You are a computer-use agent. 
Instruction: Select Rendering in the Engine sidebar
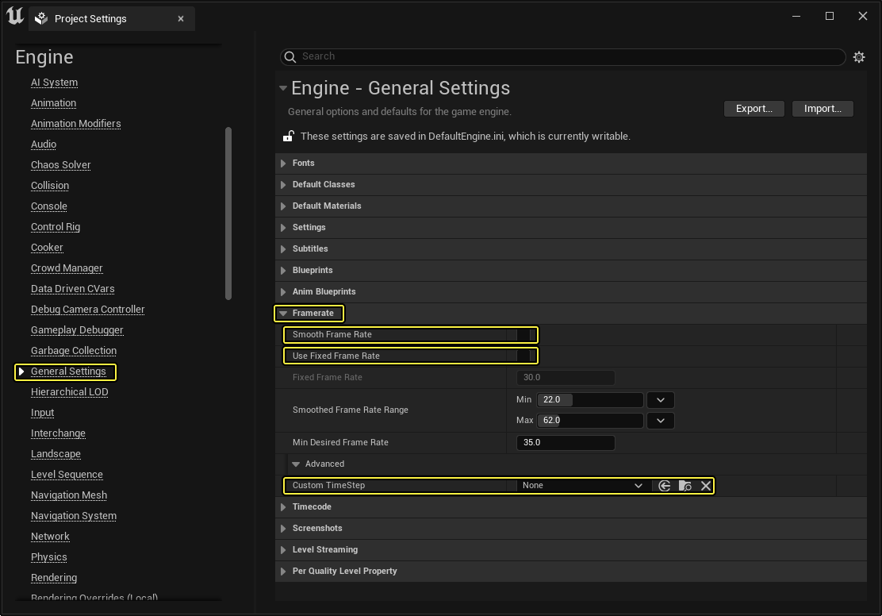[x=54, y=578]
